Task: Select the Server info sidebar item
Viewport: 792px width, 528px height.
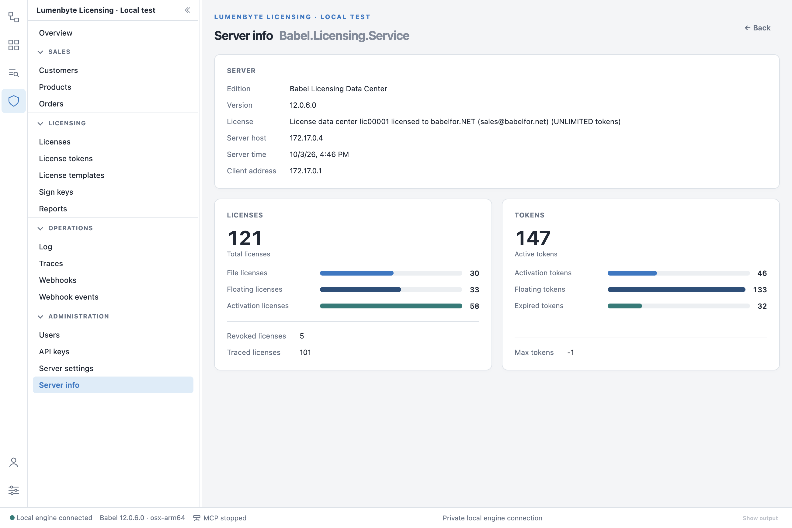Action: pos(113,385)
